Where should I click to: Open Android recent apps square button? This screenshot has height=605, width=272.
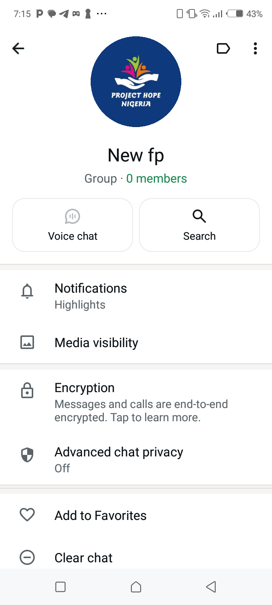point(60,587)
